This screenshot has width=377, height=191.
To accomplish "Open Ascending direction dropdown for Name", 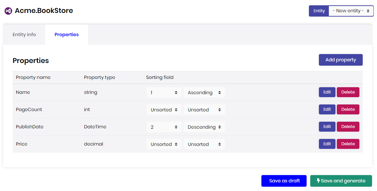I will coord(204,93).
